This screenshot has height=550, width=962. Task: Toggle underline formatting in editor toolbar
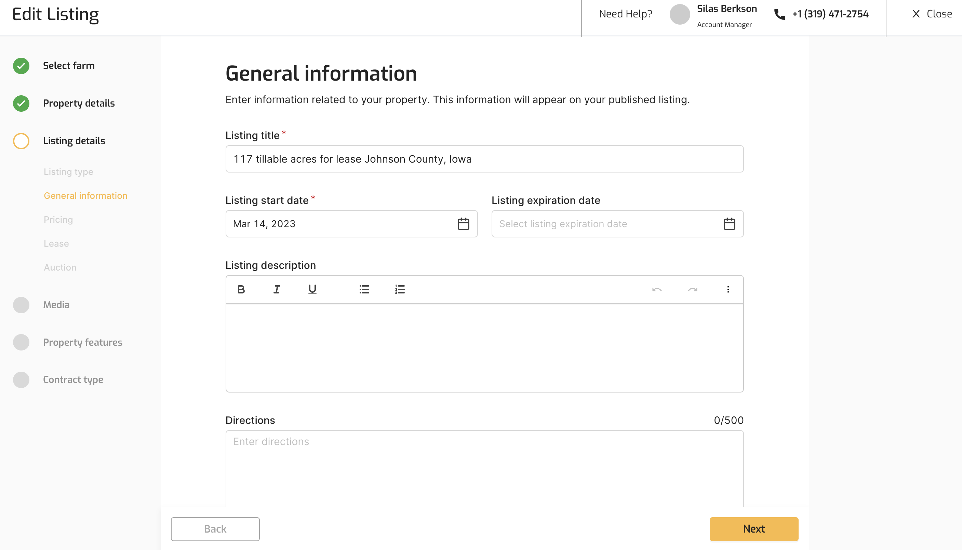tap(312, 289)
